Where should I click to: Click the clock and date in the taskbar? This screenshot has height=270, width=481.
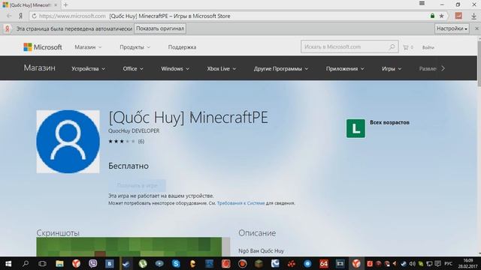coord(468,263)
